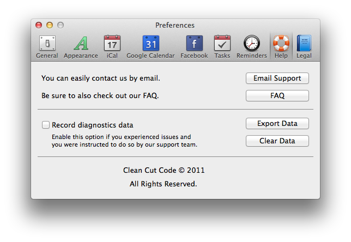This screenshot has height=242, width=351.
Task: Switch to the Appearance pane icon
Action: tap(81, 43)
